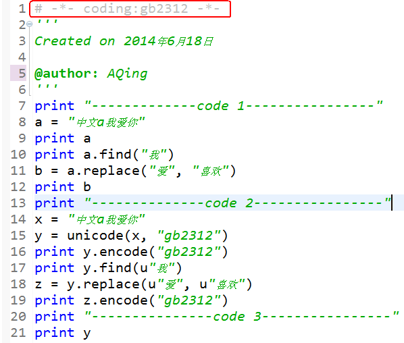This screenshot has height=343, width=404.
Task: Click line number 13 in the gutter
Action: (x=18, y=203)
